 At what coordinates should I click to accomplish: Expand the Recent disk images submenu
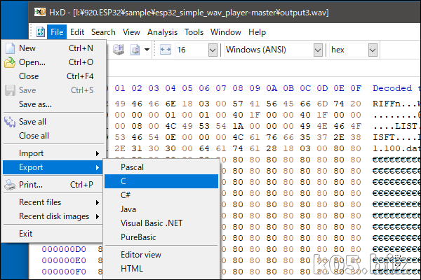53,216
